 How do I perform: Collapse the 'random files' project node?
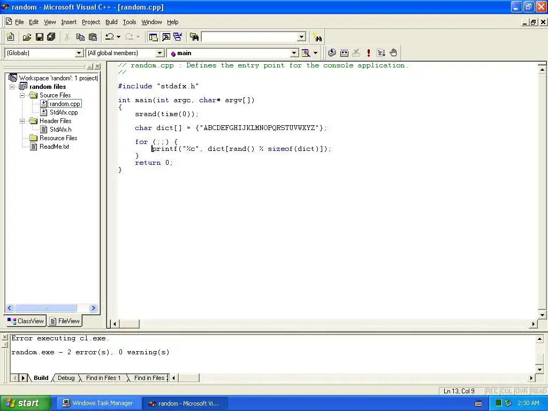(12, 87)
